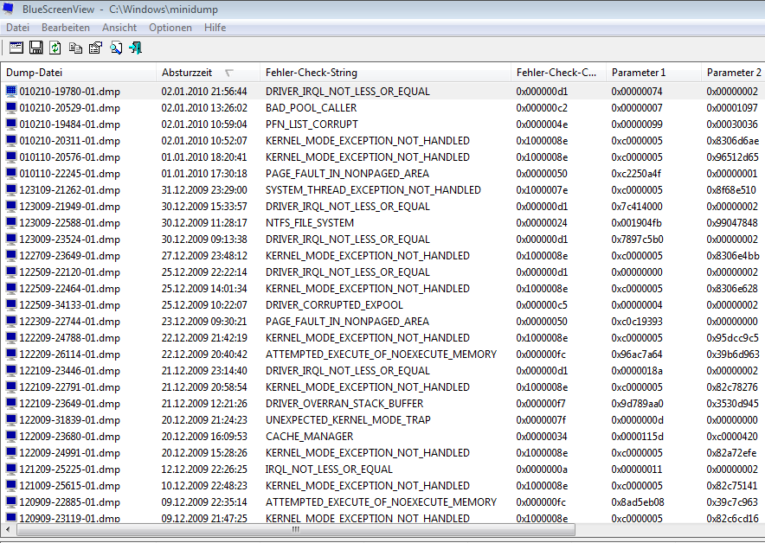This screenshot has width=765, height=543.
Task: Select the CACHE_MANAGER entry
Action: [309, 437]
